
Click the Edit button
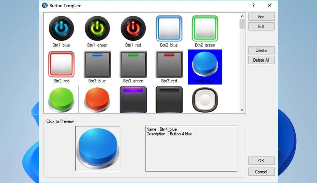point(261,26)
